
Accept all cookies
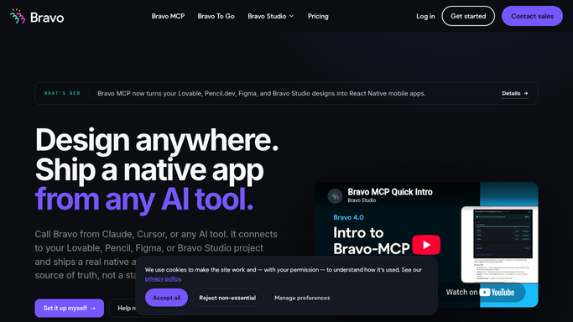tap(166, 298)
